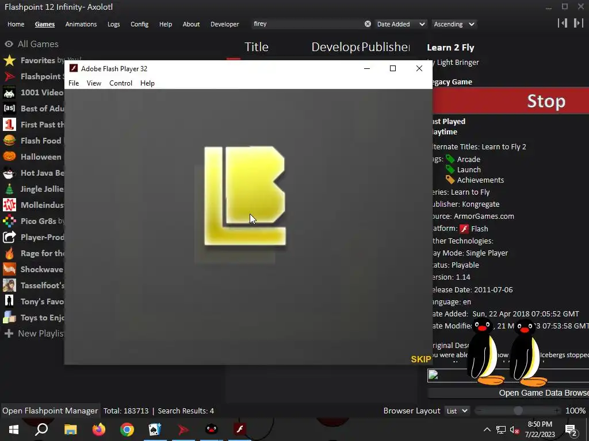This screenshot has width=589, height=441.
Task: Open the About tab
Action: 191,24
